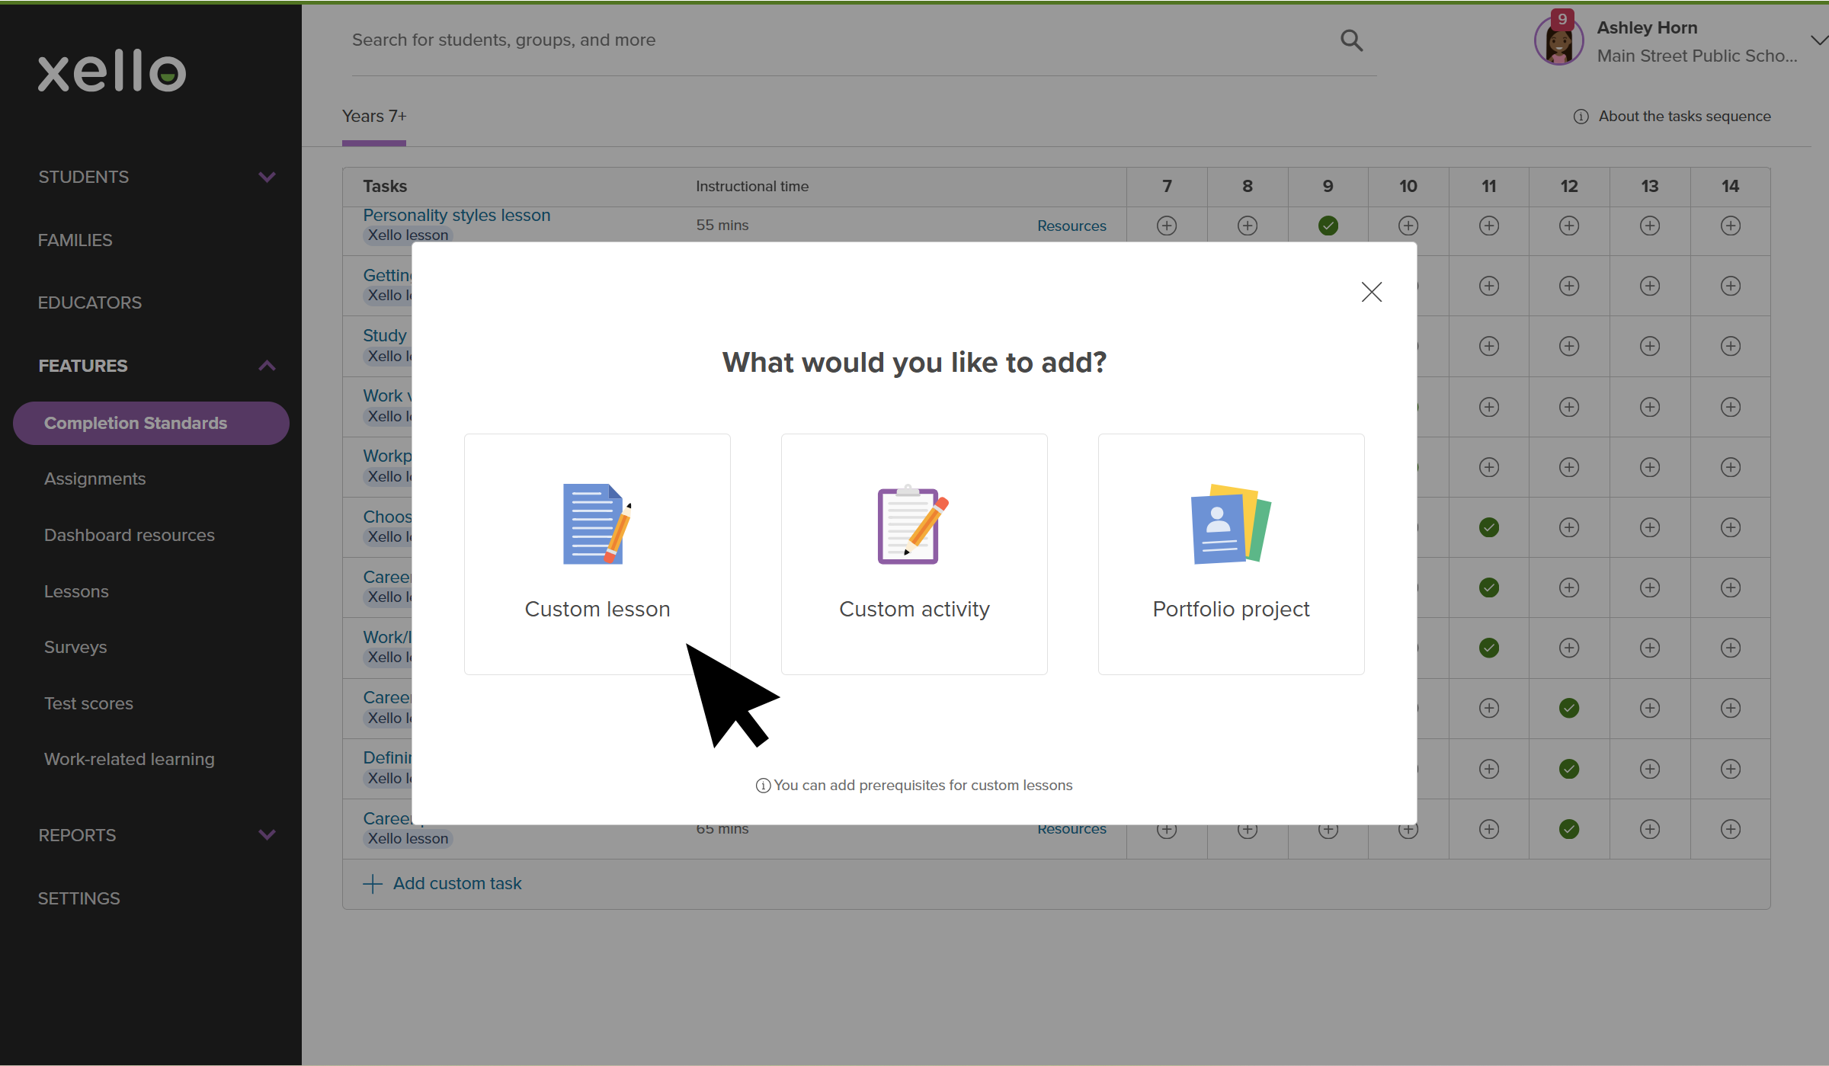This screenshot has height=1066, width=1829.
Task: Click the search magnifier icon
Action: click(x=1351, y=40)
